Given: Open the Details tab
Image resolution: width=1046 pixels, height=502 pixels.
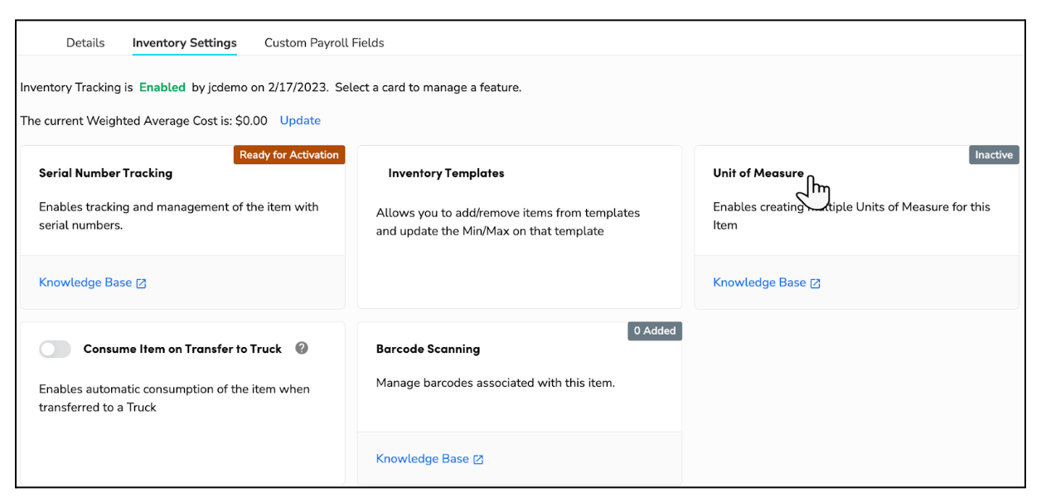Looking at the screenshot, I should [x=85, y=42].
